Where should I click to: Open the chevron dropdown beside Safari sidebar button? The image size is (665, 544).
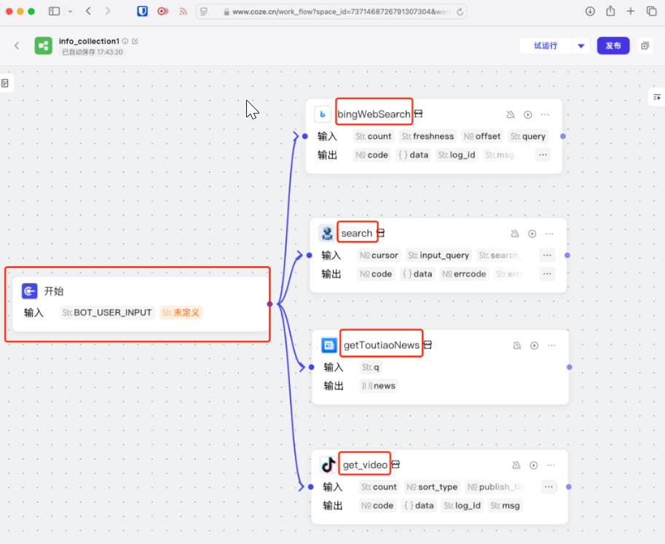[x=70, y=12]
